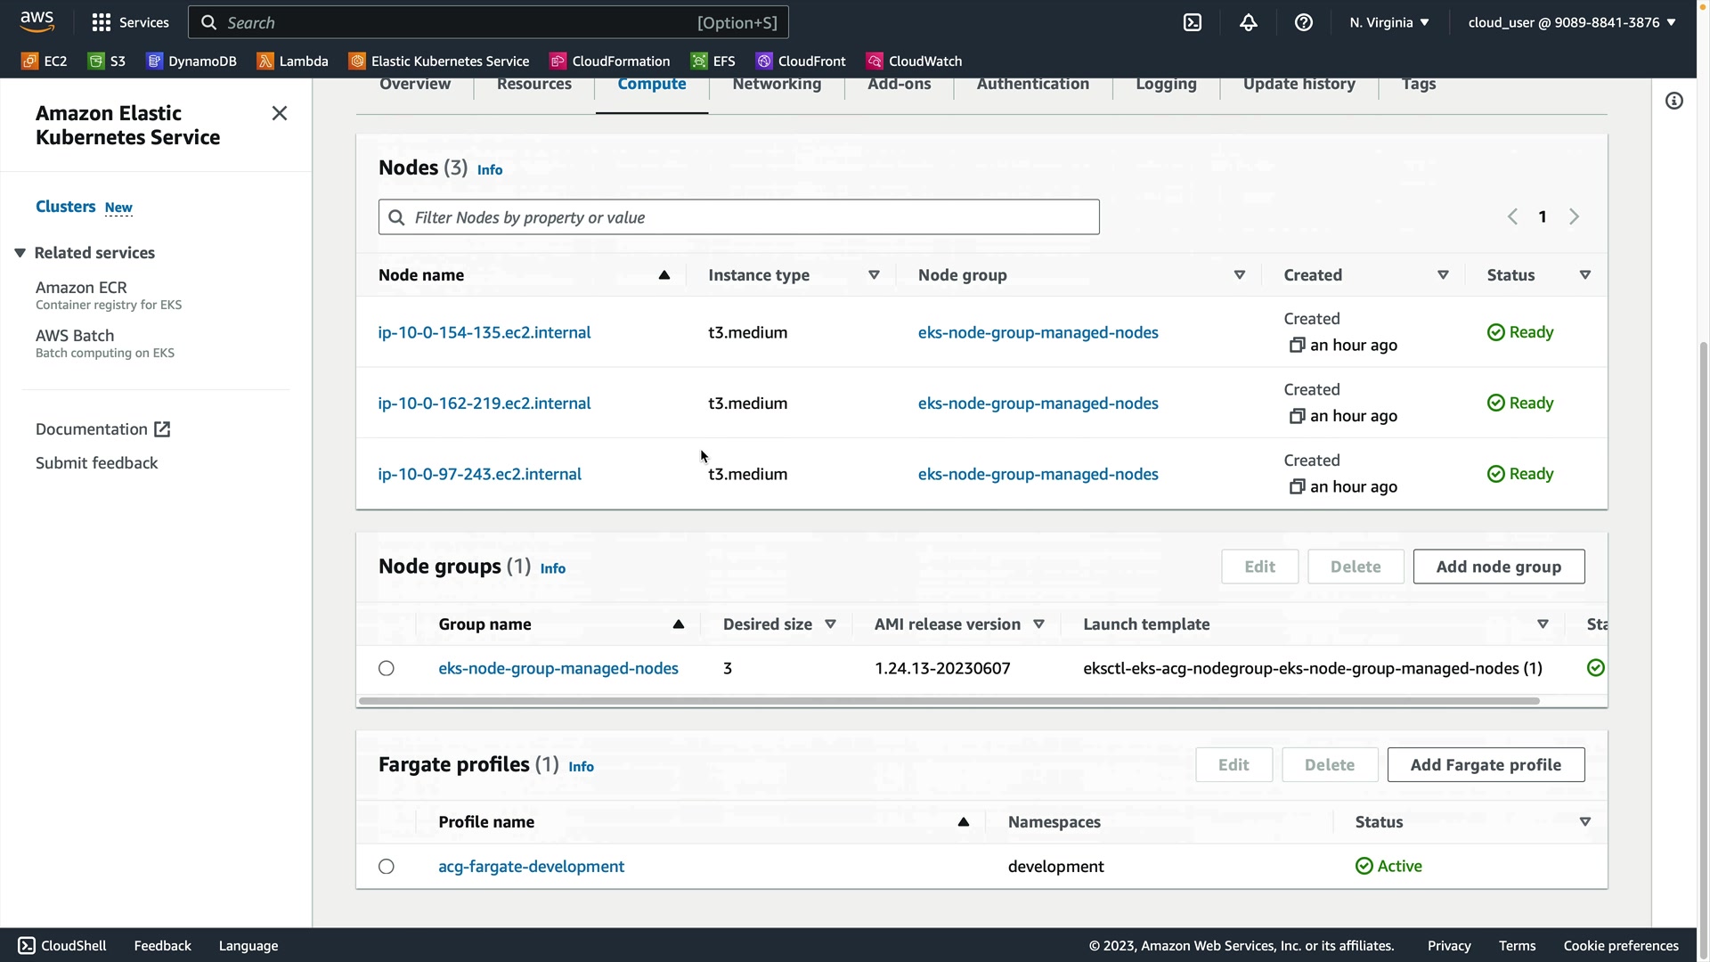
Task: Open the N. Virginia region dropdown
Action: (x=1388, y=22)
